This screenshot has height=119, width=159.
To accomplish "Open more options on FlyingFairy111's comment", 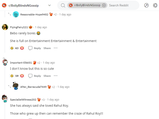I will [x=55, y=48].
